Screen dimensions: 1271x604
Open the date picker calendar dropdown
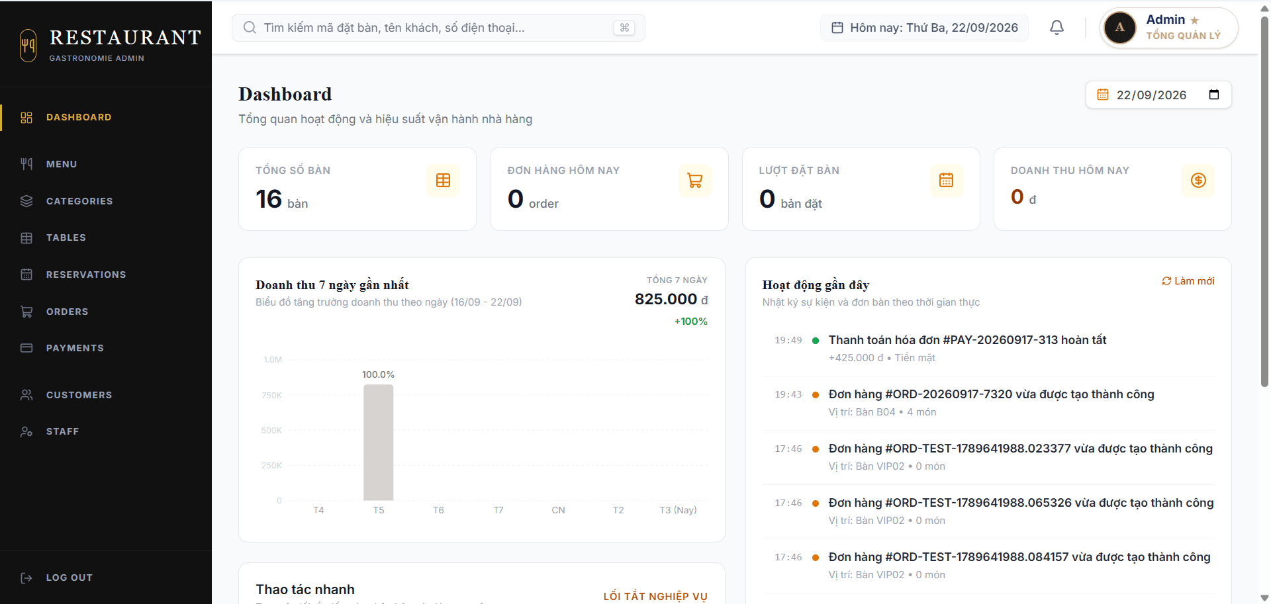point(1214,95)
